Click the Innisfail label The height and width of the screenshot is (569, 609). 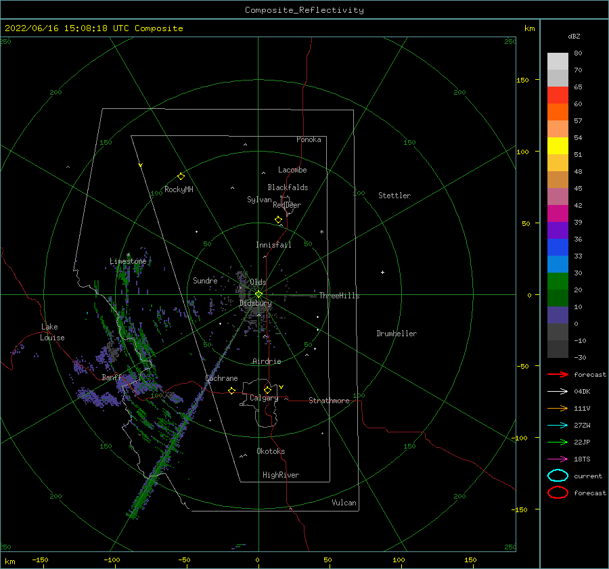273,245
